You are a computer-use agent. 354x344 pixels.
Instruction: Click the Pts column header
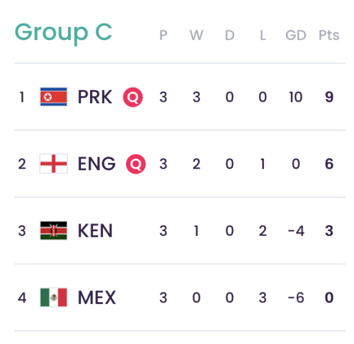coord(329,35)
